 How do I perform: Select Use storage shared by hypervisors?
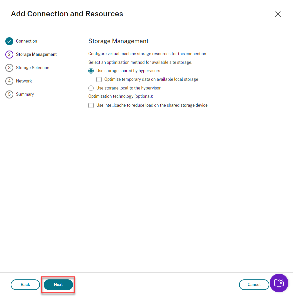(91, 71)
